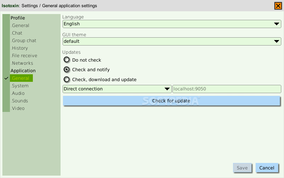This screenshot has width=284, height=178.
Task: Click the Save button
Action: tap(242, 168)
